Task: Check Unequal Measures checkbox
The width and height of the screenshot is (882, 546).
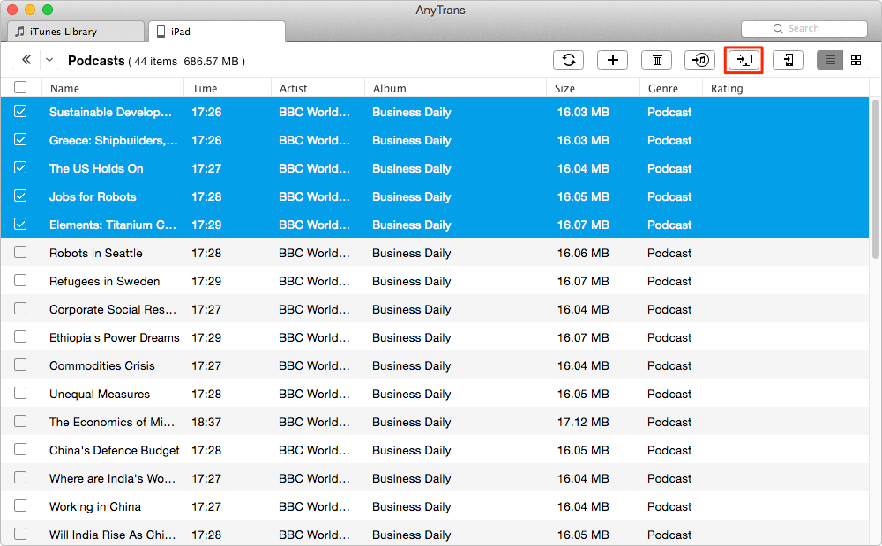Action: pyautogui.click(x=20, y=393)
